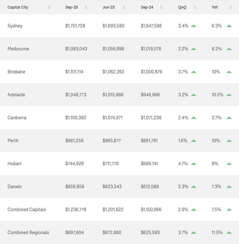Click the Combined Regionals row label
Viewport: 239px width, 244px height.
(28, 233)
